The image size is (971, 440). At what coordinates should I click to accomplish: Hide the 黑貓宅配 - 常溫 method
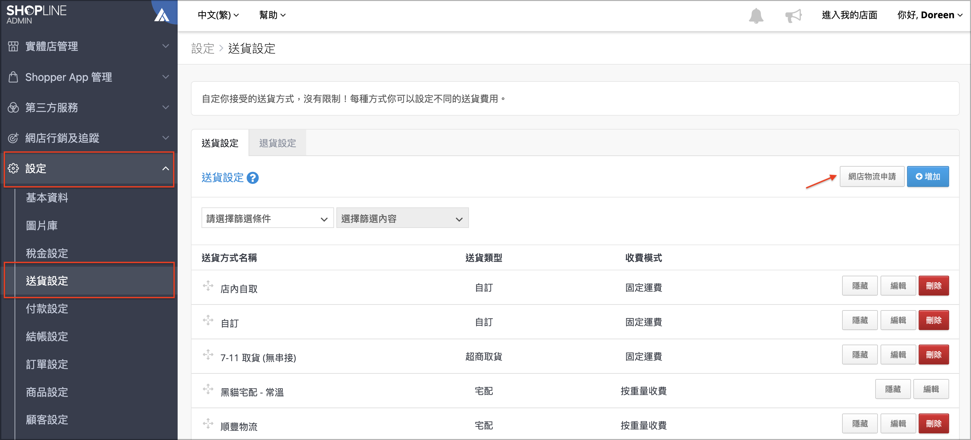click(892, 389)
